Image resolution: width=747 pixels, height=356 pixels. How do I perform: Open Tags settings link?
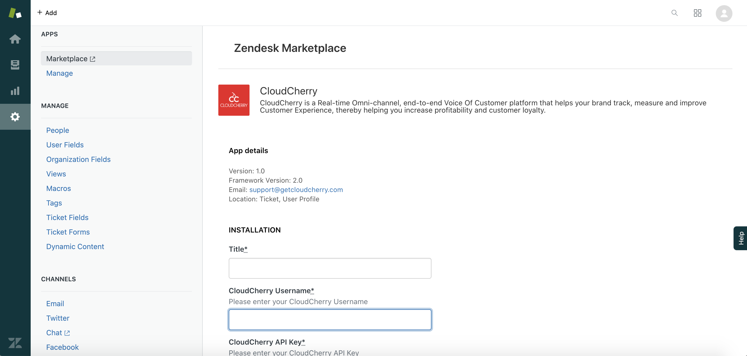(x=54, y=203)
